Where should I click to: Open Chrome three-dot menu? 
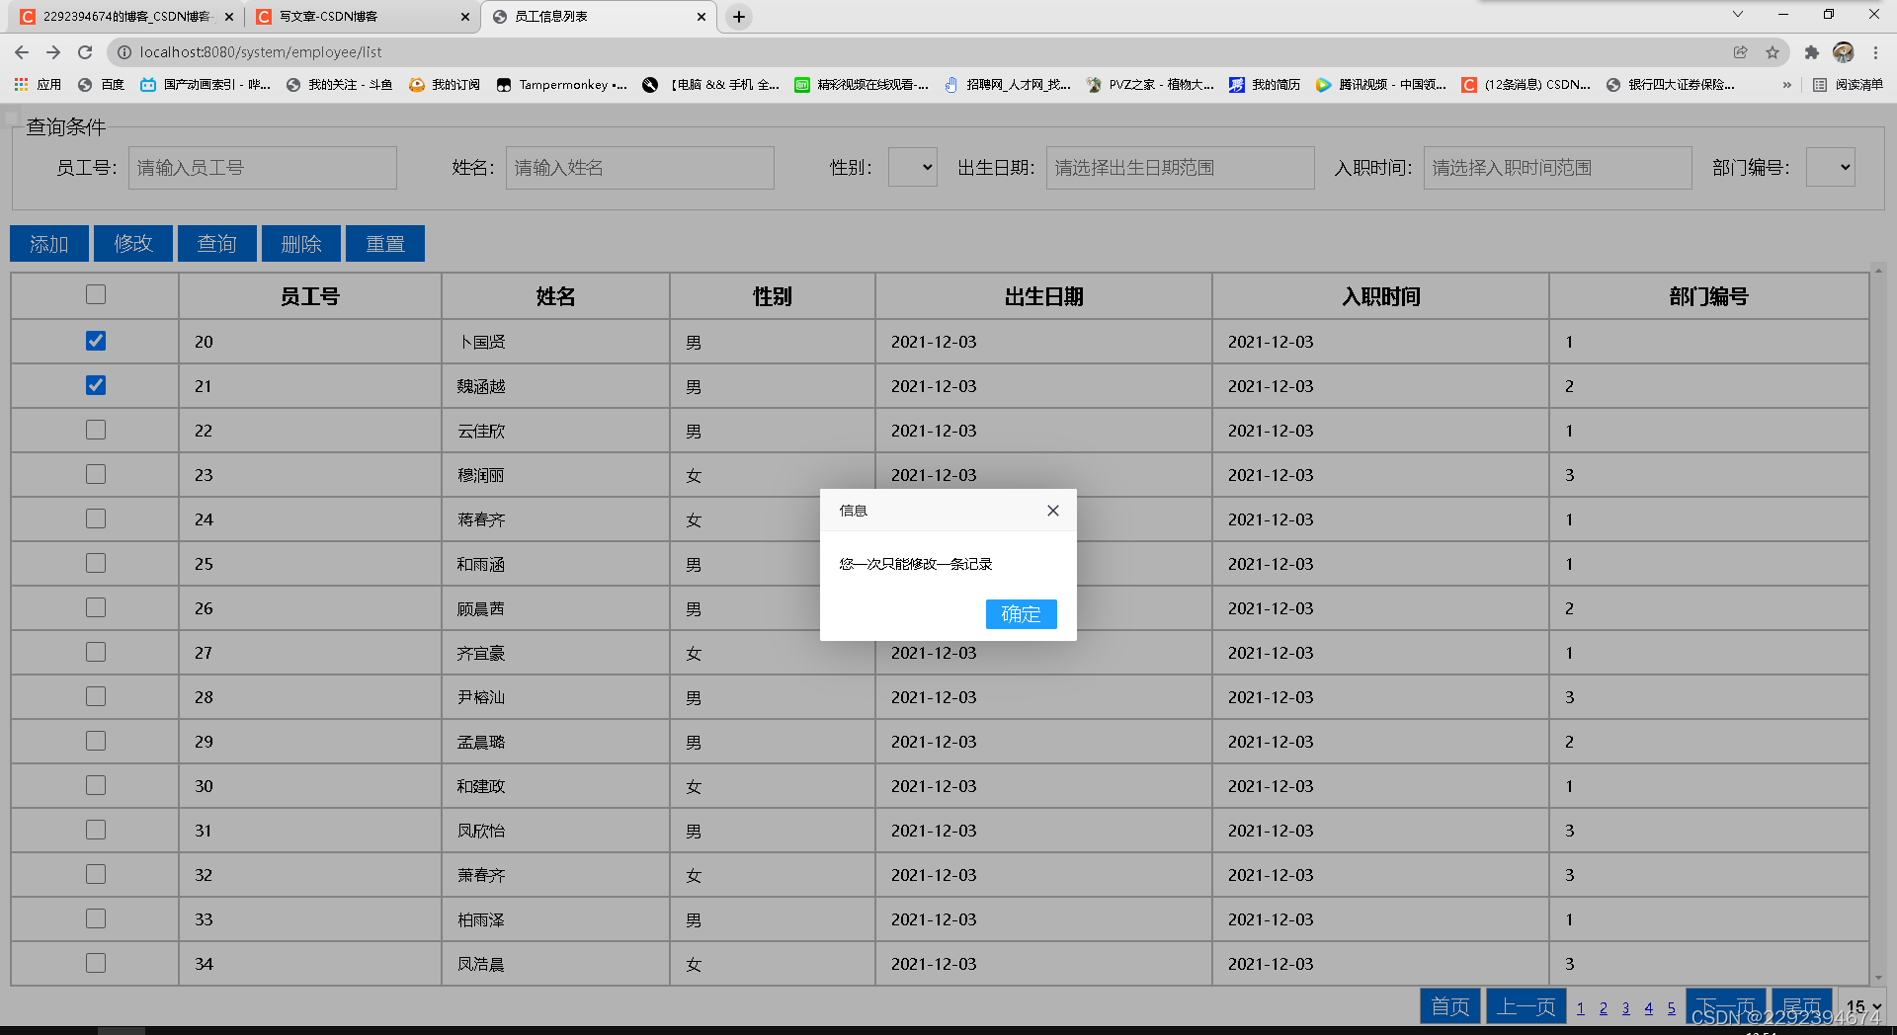click(1875, 52)
